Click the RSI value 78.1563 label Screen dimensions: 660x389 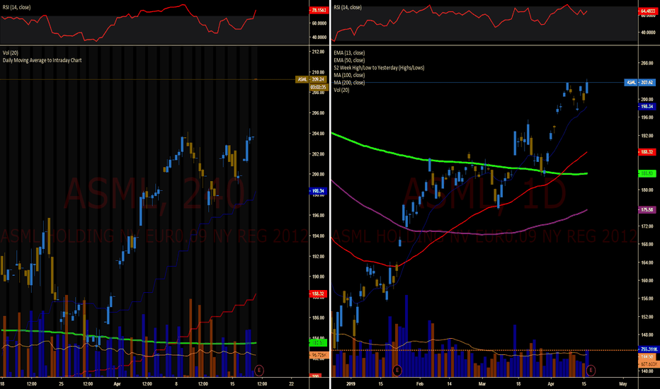319,10
